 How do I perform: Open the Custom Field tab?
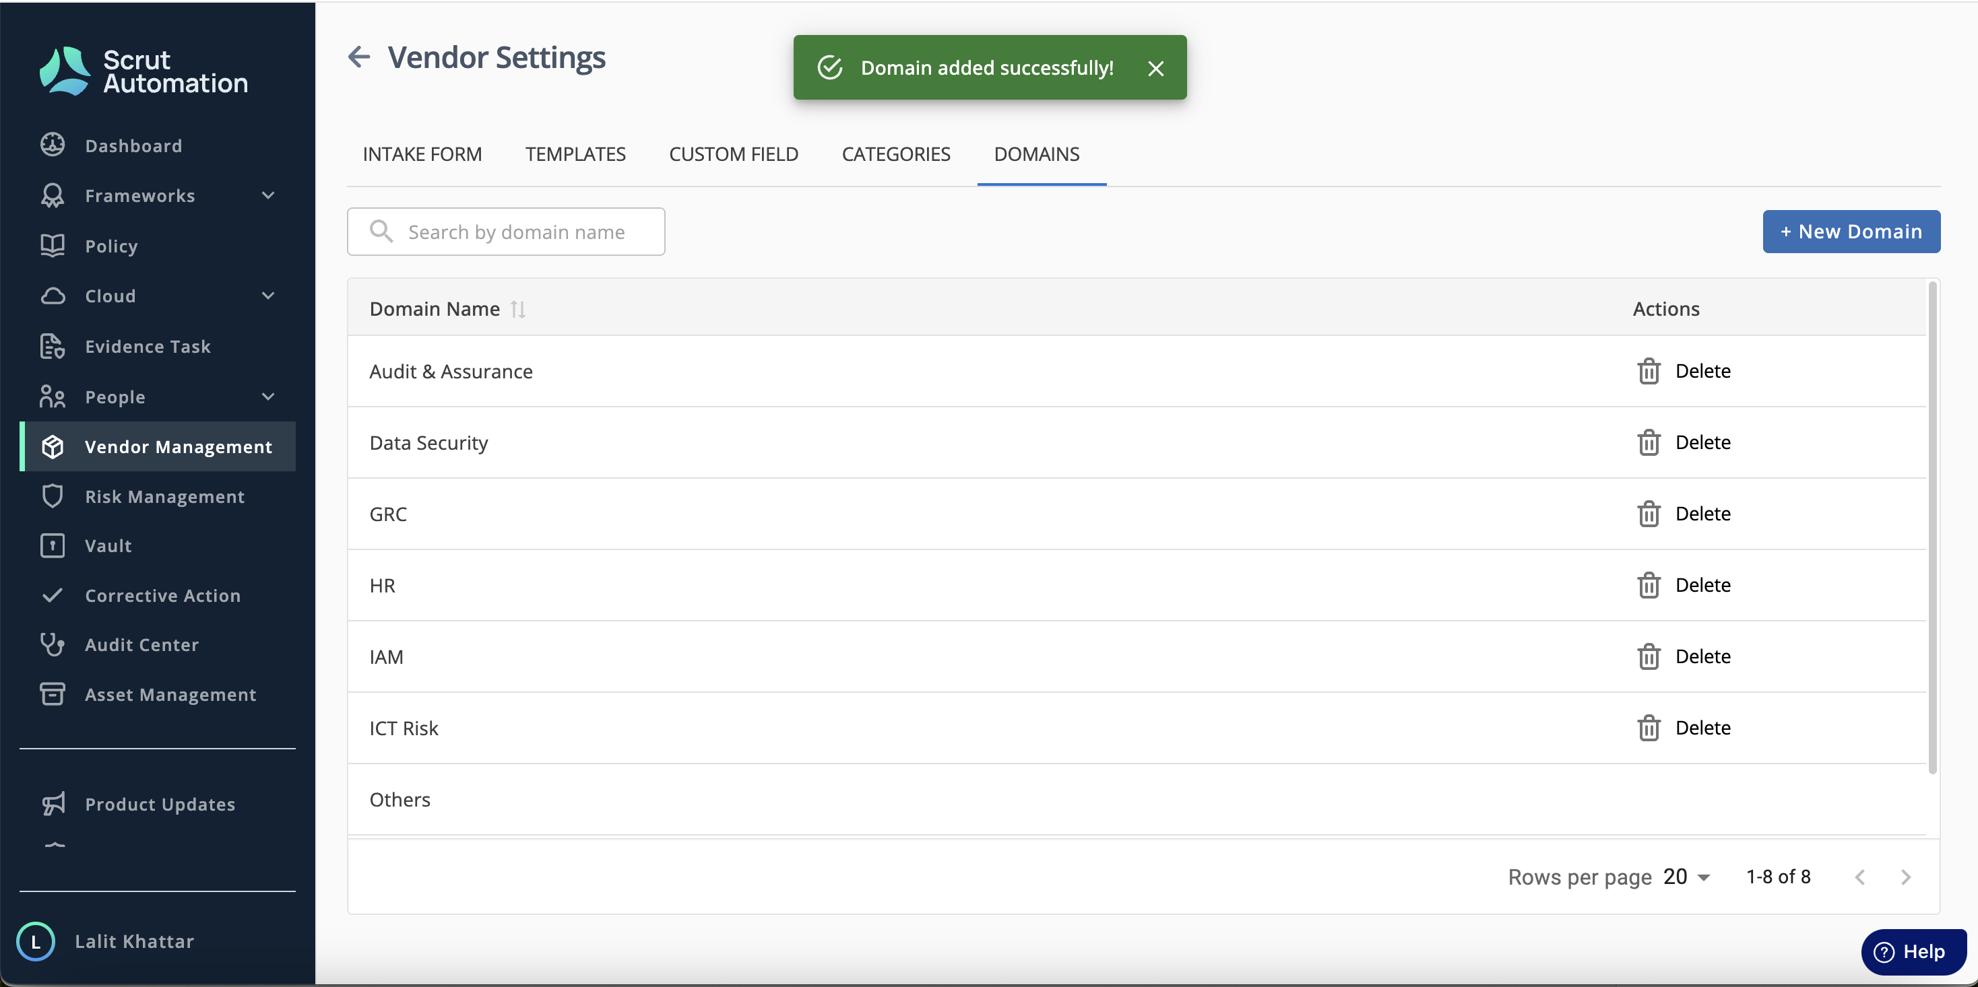click(733, 154)
